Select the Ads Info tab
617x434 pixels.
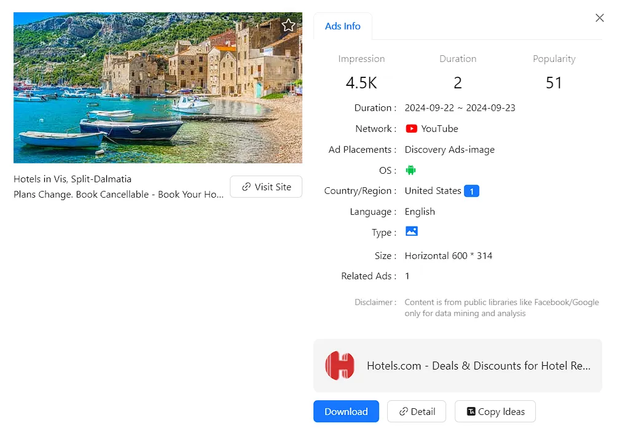(343, 26)
